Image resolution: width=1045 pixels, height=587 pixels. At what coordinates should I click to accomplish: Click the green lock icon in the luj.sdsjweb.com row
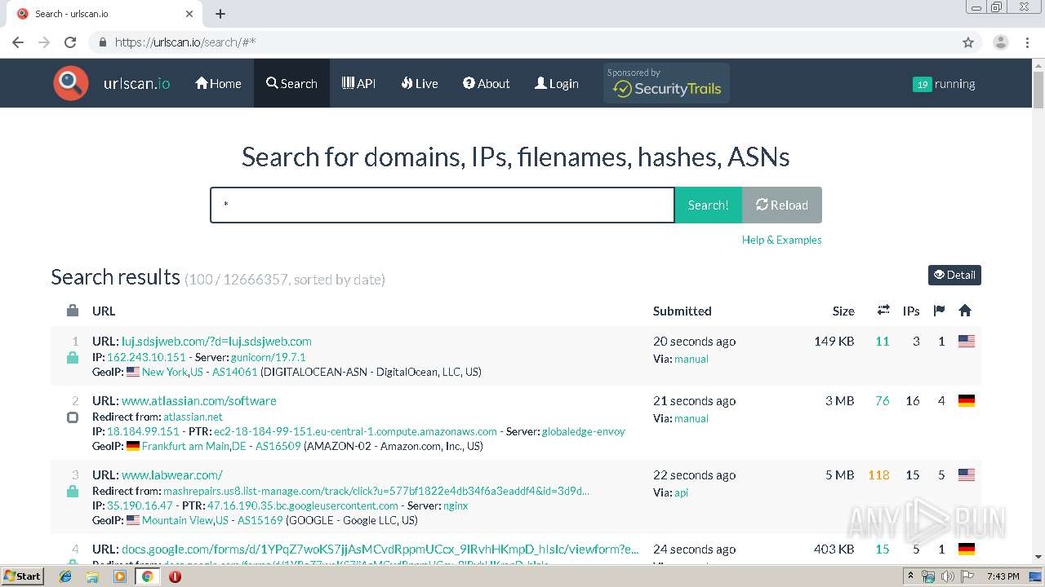click(73, 357)
